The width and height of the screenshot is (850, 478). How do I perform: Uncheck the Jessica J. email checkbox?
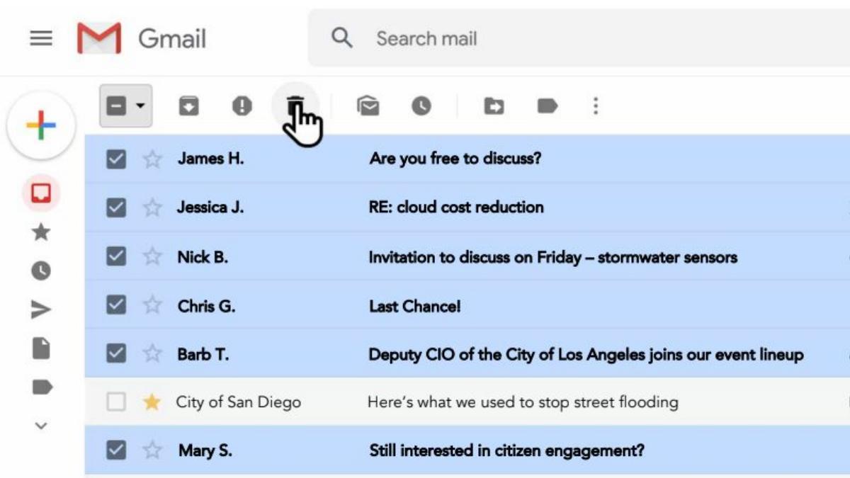point(116,207)
